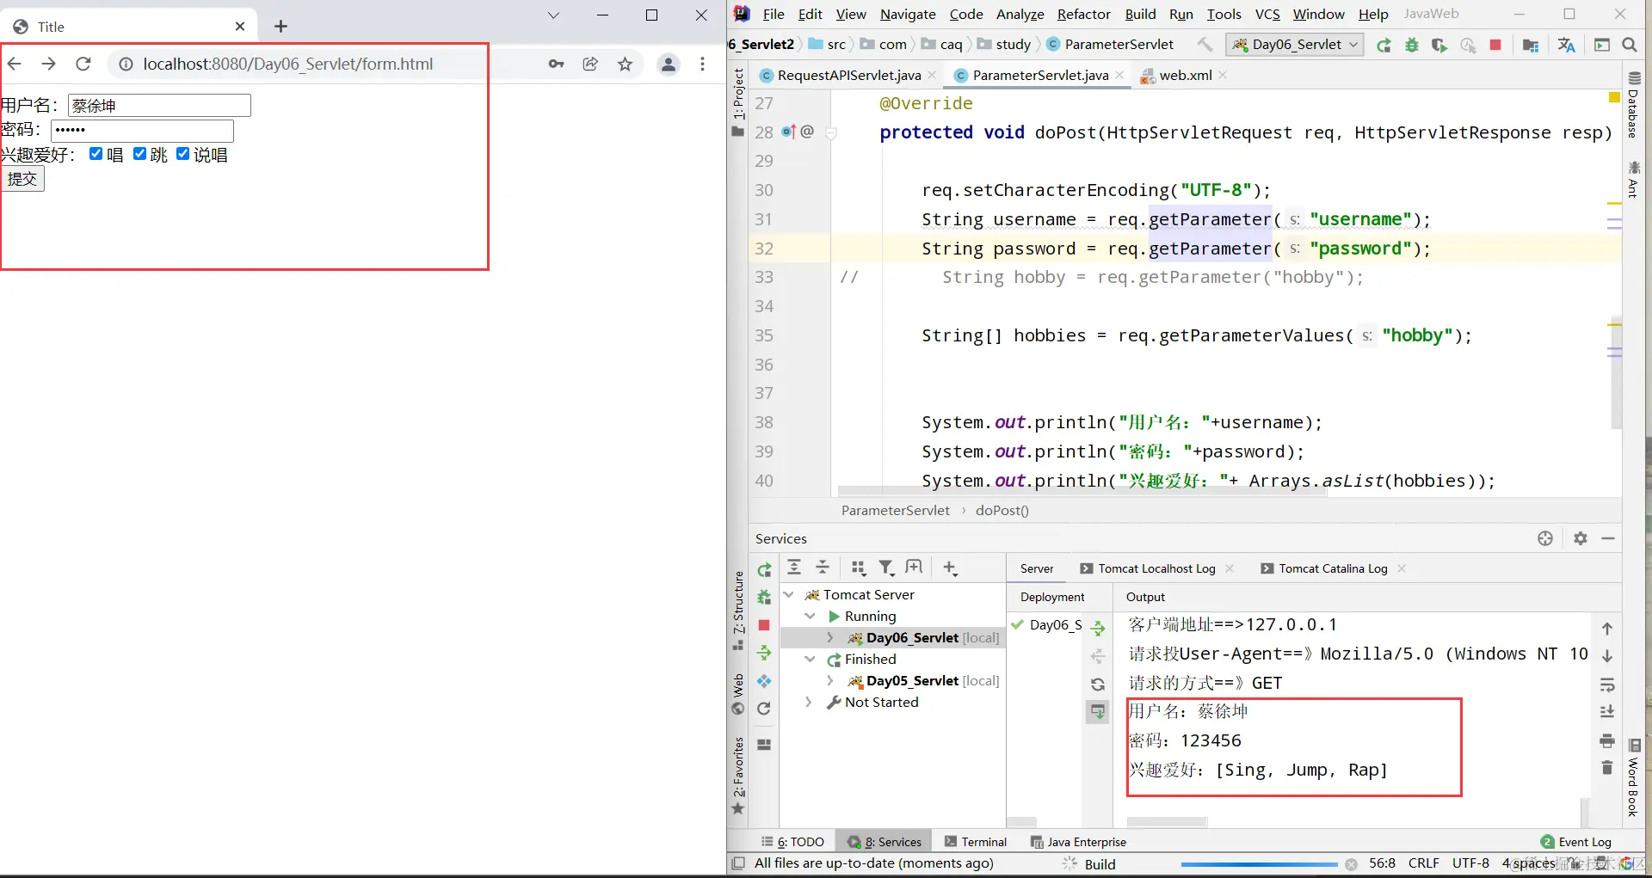
Task: Click the CRLF line separator status item
Action: pyautogui.click(x=1423, y=863)
